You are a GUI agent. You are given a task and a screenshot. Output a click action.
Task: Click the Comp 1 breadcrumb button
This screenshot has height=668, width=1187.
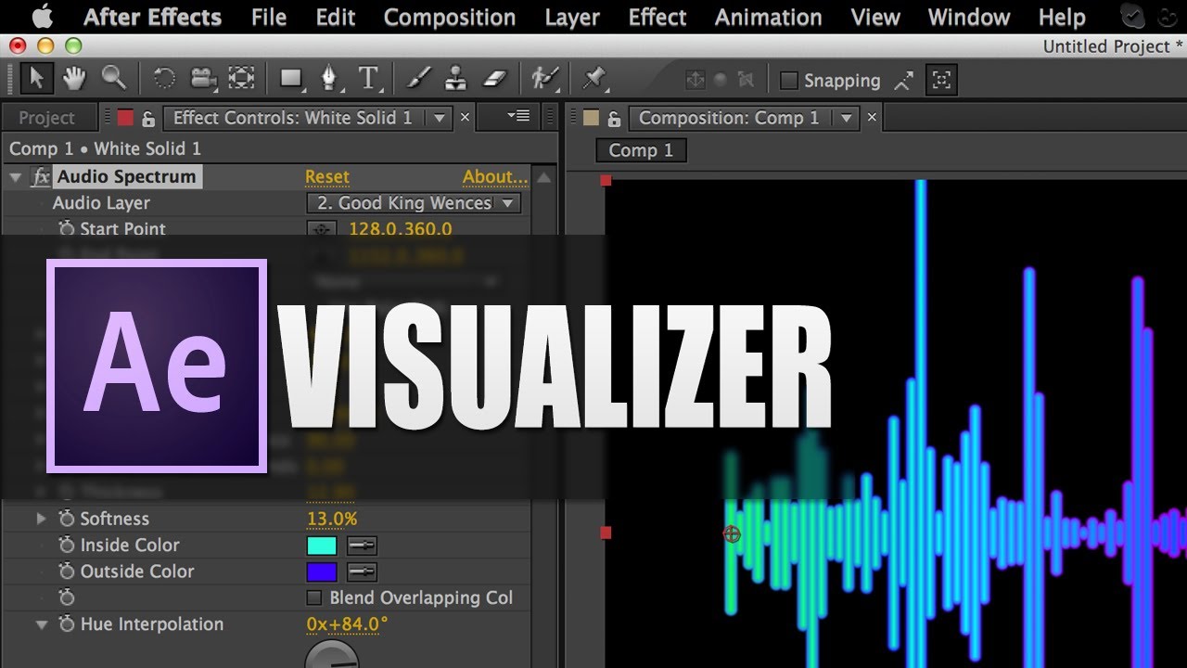[x=641, y=150]
